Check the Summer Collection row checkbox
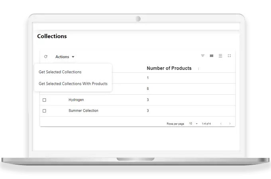Screen dimensions: 271x179 pos(44,111)
